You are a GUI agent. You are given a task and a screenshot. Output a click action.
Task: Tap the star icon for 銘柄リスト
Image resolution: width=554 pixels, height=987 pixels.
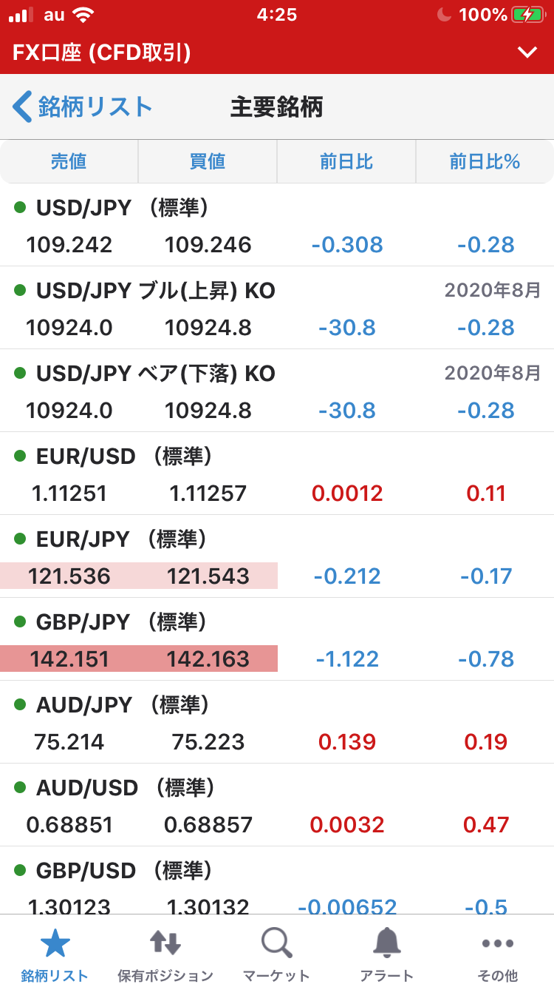55,943
